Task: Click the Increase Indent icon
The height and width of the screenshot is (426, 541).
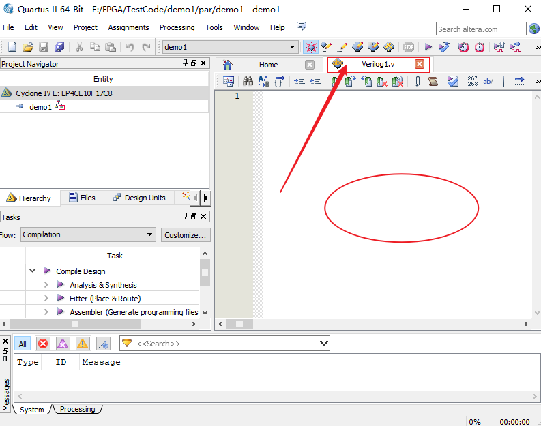Action: coord(299,81)
